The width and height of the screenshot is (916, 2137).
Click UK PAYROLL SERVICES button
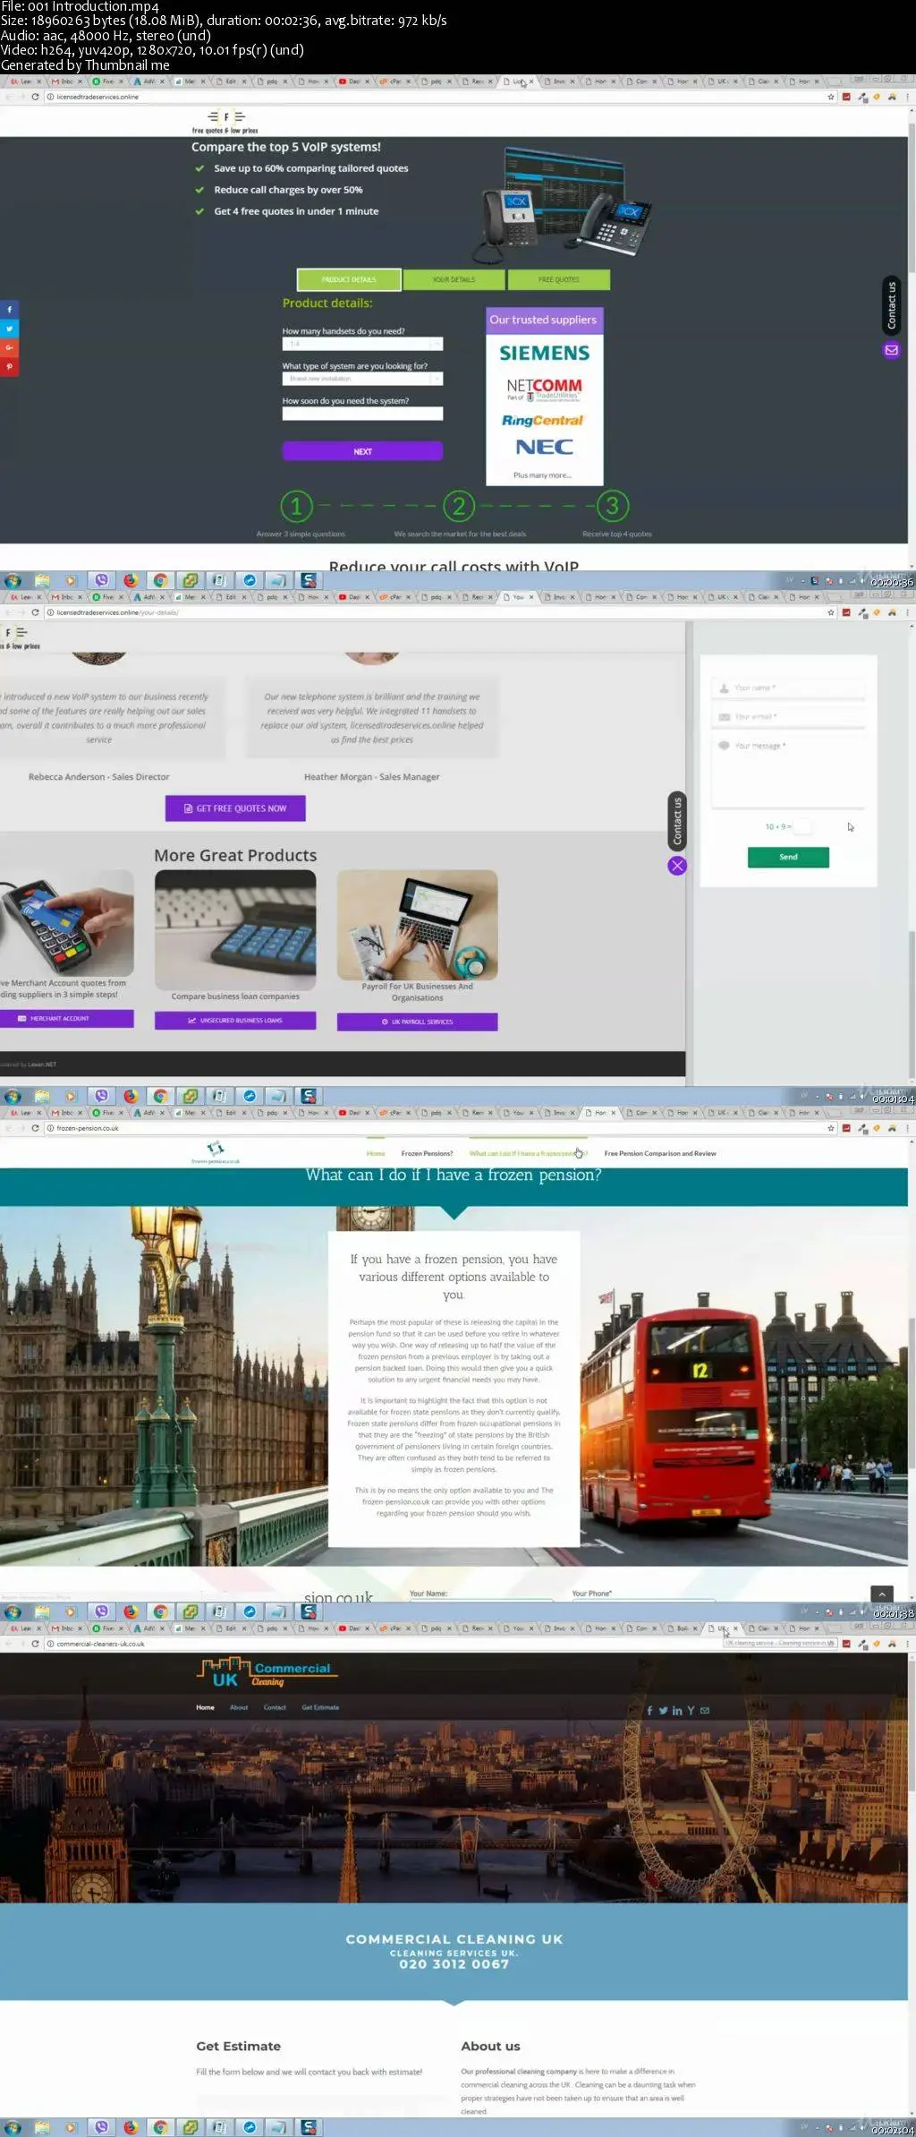click(417, 1021)
